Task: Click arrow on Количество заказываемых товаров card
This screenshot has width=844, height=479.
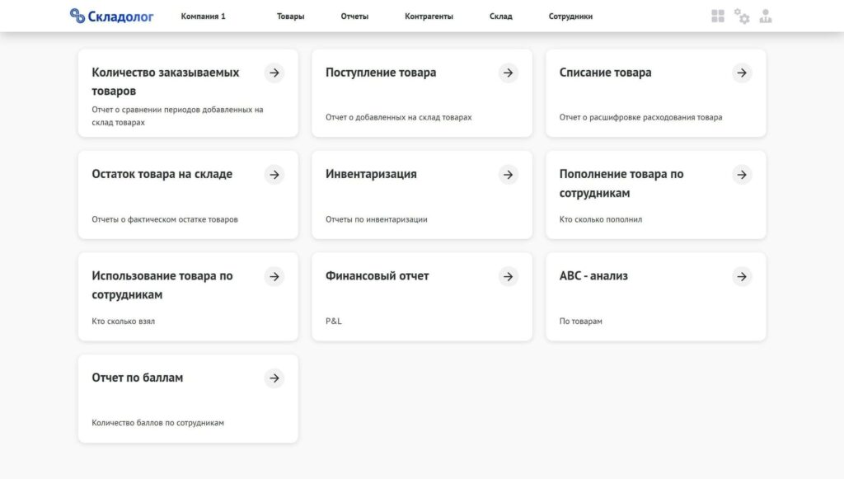Action: click(x=274, y=73)
